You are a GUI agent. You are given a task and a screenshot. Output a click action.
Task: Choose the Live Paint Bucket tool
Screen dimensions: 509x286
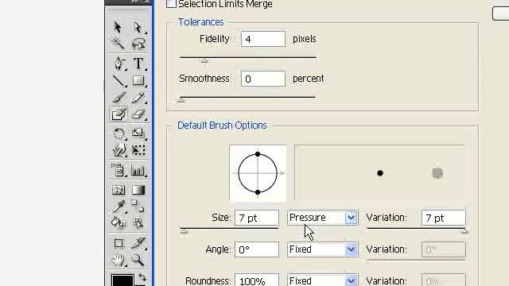tap(119, 222)
